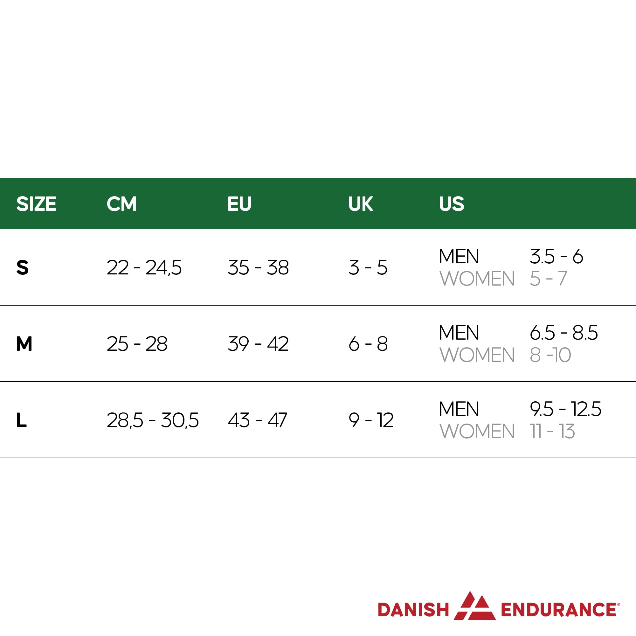
Task: Click the UK 9 - 12 value
Action: (371, 420)
